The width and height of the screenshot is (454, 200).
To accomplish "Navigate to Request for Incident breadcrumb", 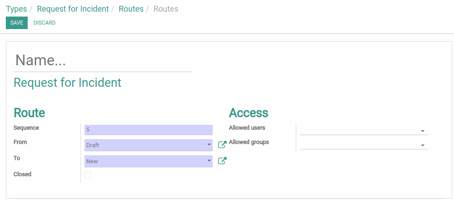I will click(x=73, y=9).
